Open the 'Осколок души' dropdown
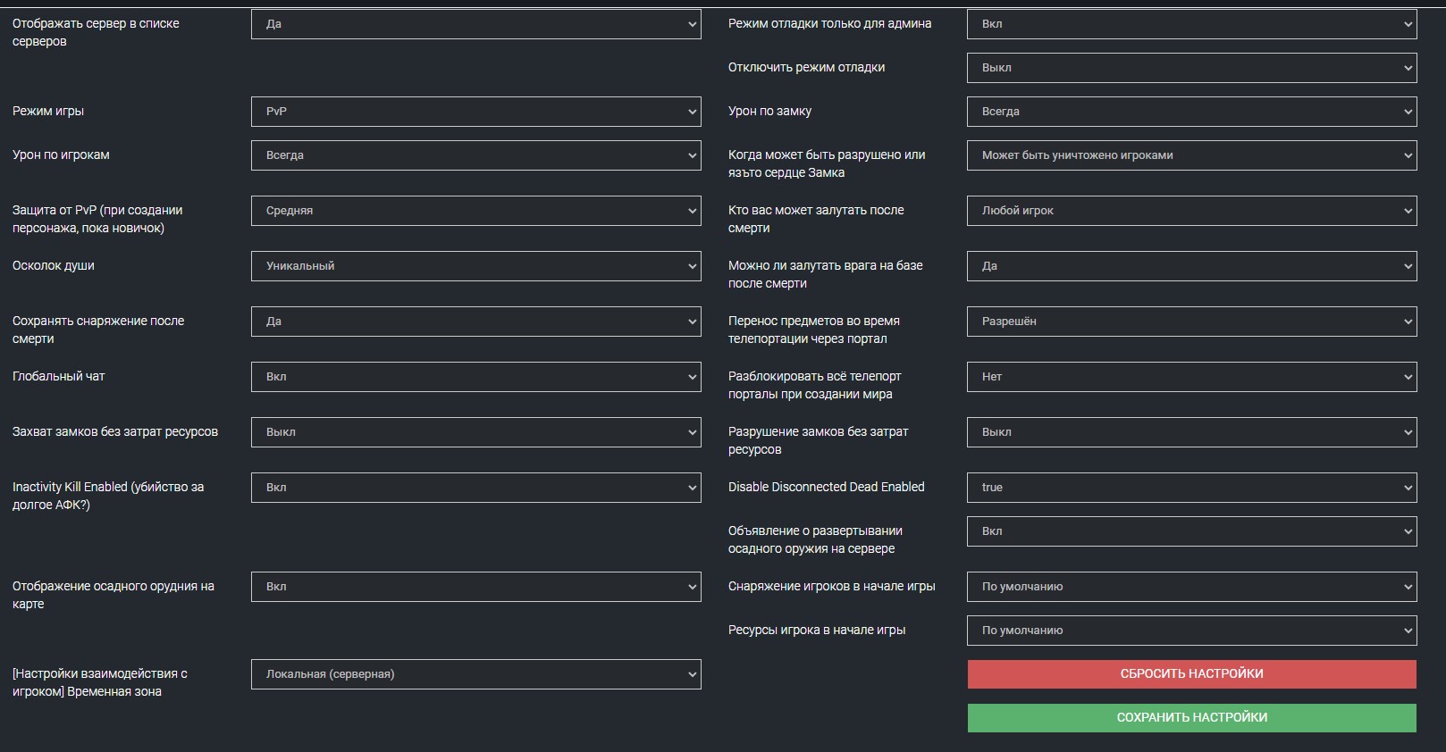 pos(475,266)
